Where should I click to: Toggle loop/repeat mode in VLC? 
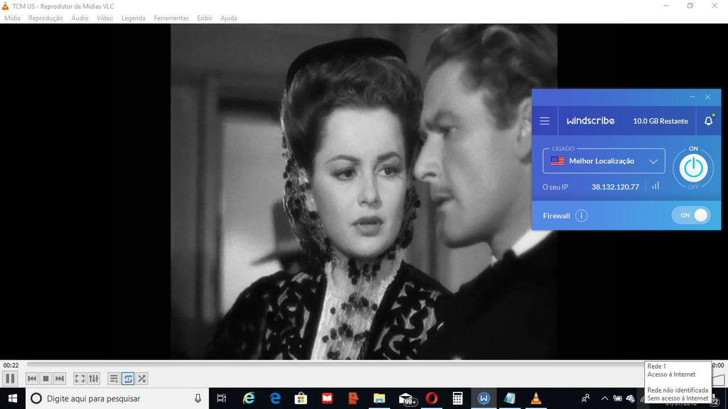coord(128,378)
